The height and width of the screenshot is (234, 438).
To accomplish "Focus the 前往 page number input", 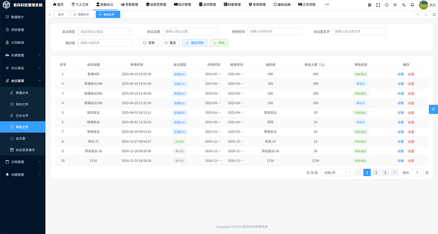I will 417,173.
